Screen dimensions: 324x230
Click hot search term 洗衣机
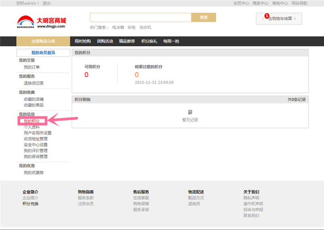(x=145, y=28)
